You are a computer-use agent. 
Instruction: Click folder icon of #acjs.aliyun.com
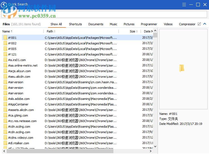(x=5, y=71)
